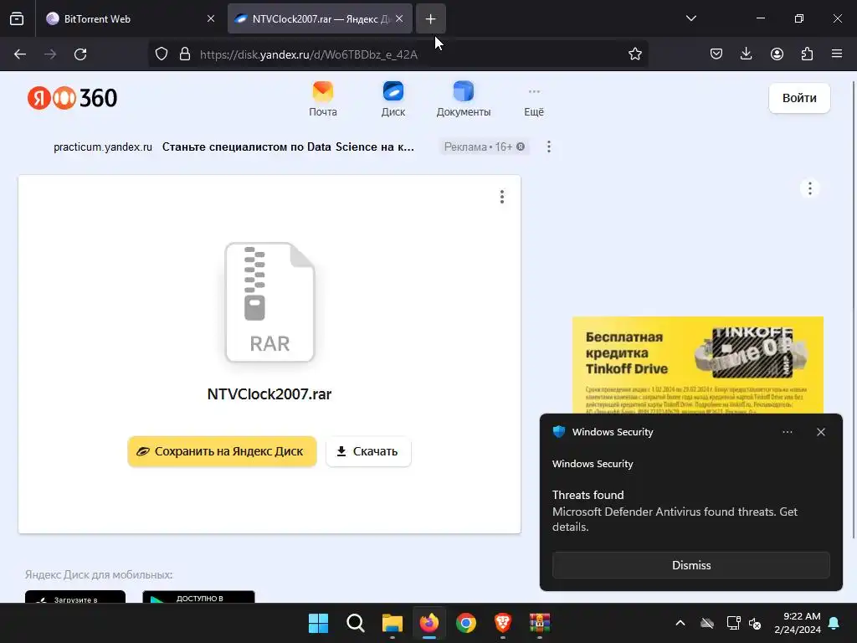The image size is (857, 643).
Task: Open Диск service icon
Action: (393, 99)
